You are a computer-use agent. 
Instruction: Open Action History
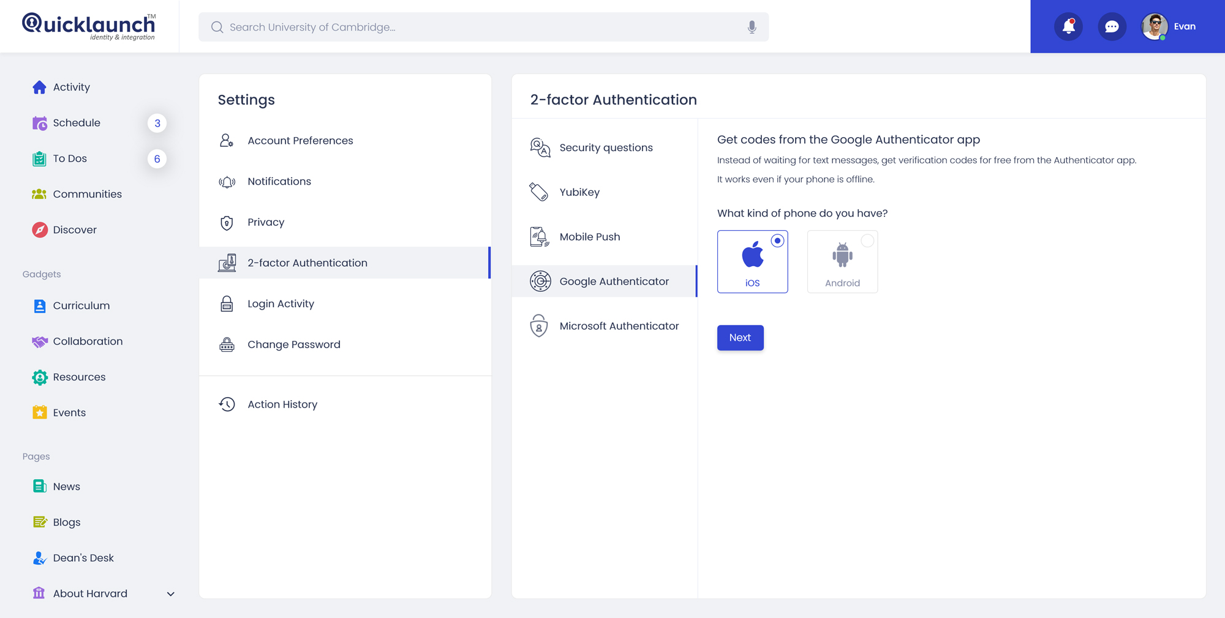pyautogui.click(x=345, y=404)
